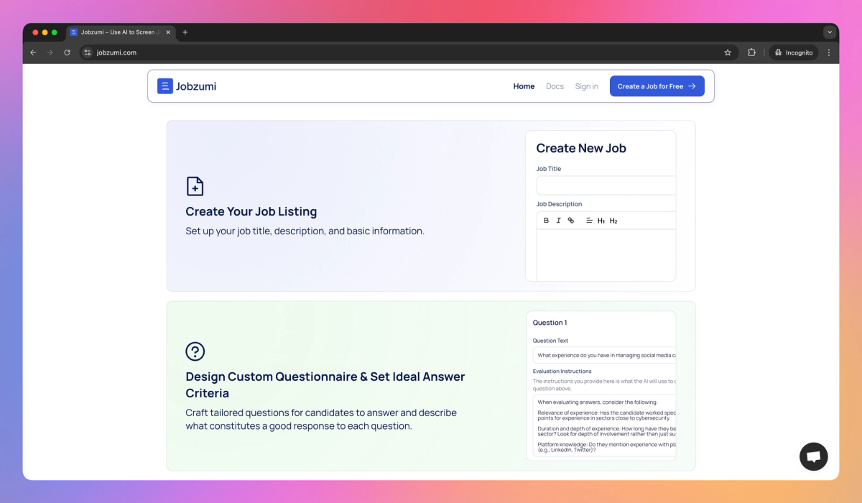Open the tab search chevron

pos(830,32)
